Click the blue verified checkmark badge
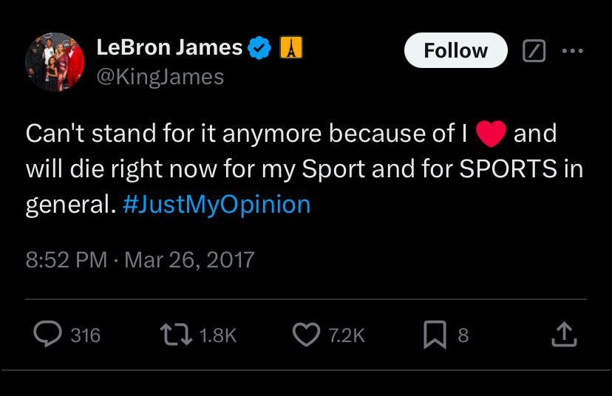The width and height of the screenshot is (612, 396). click(259, 49)
